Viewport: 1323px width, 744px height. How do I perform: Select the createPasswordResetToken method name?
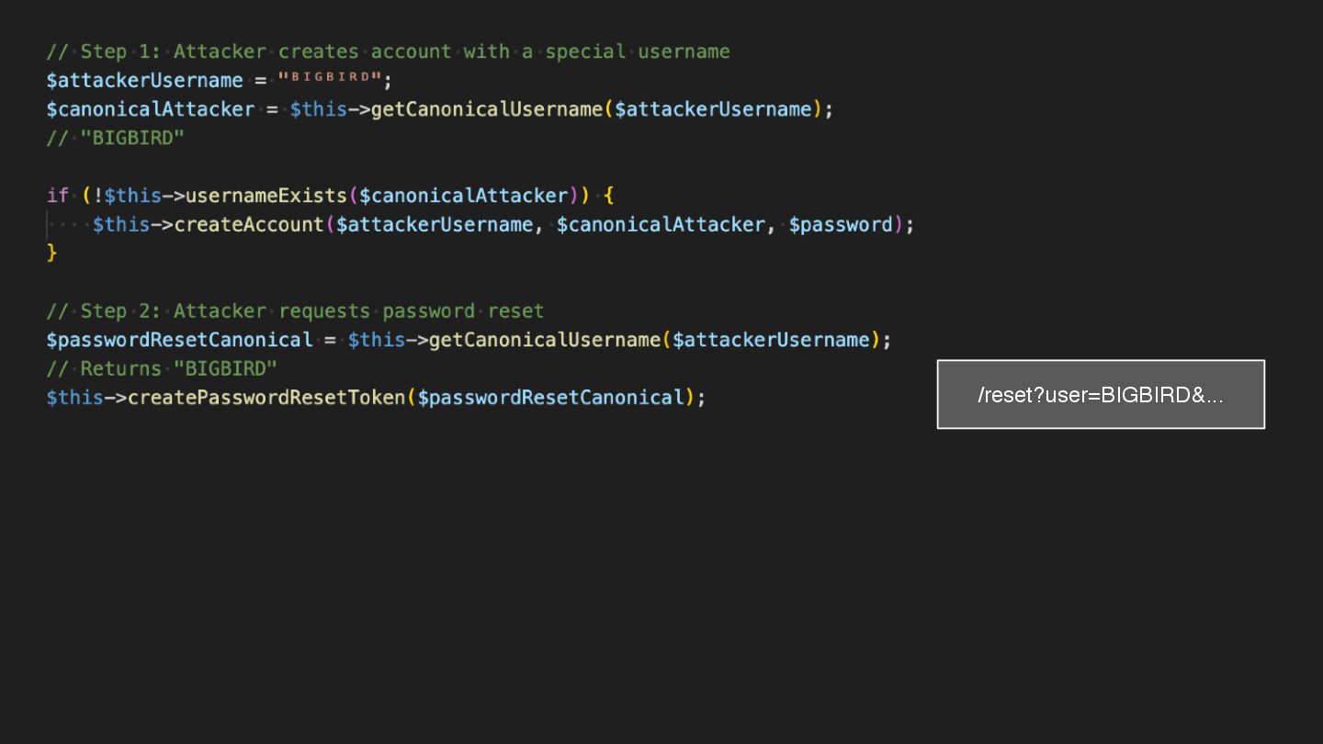point(266,398)
